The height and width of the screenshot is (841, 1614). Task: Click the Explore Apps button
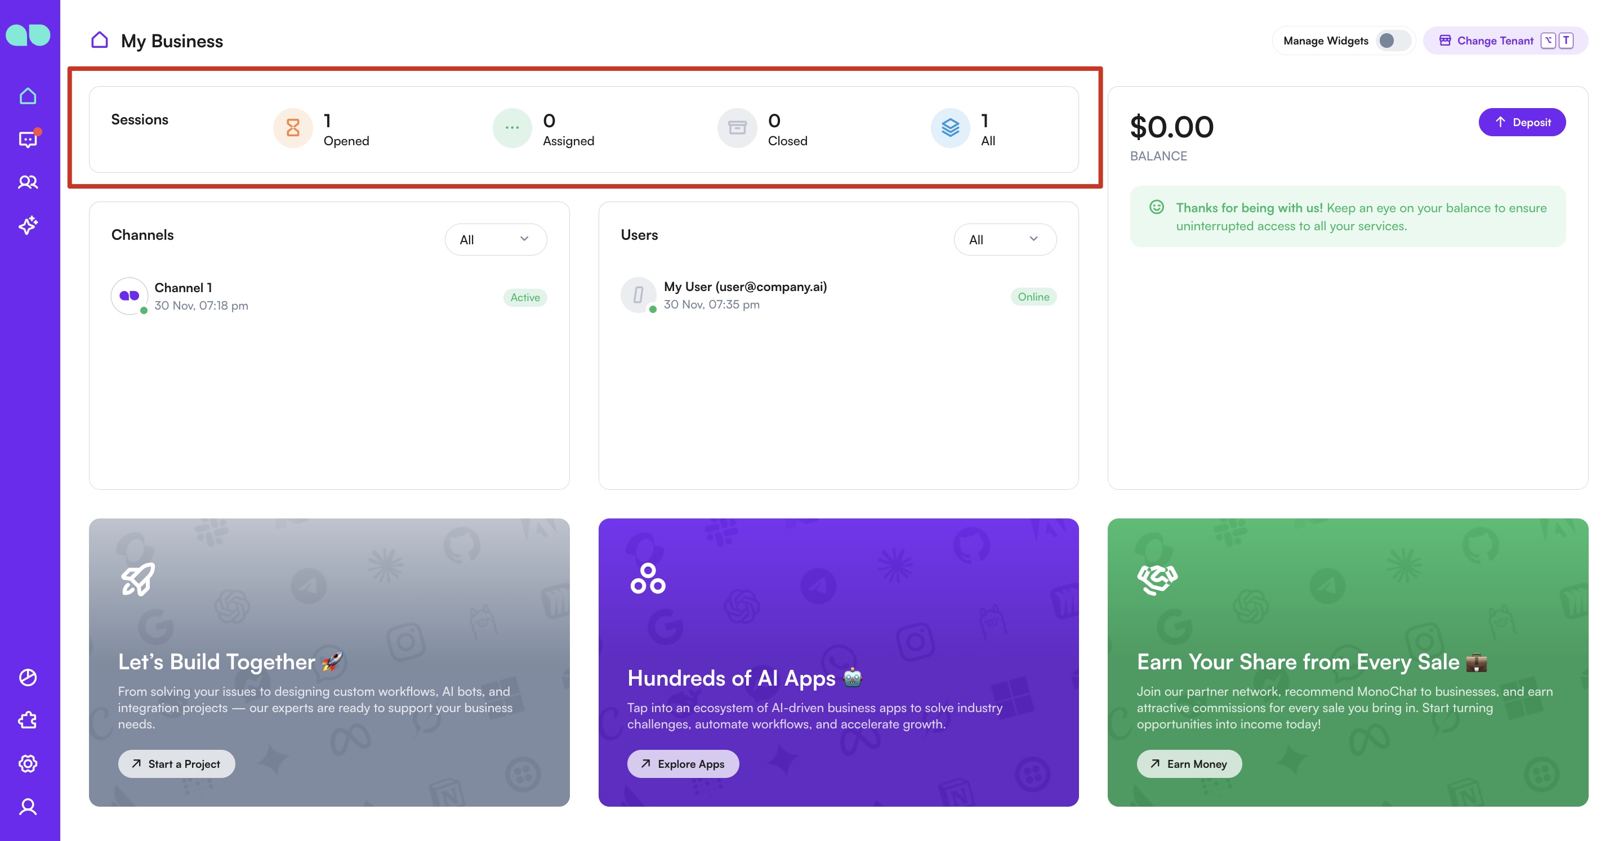[x=683, y=764]
